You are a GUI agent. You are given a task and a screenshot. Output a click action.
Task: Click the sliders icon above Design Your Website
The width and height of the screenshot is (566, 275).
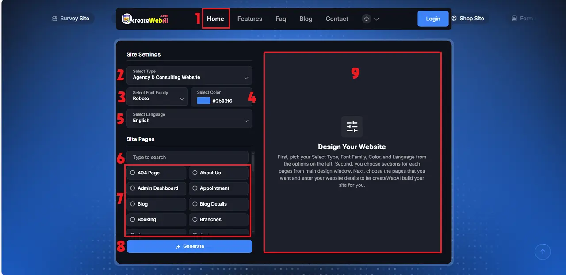click(x=352, y=127)
